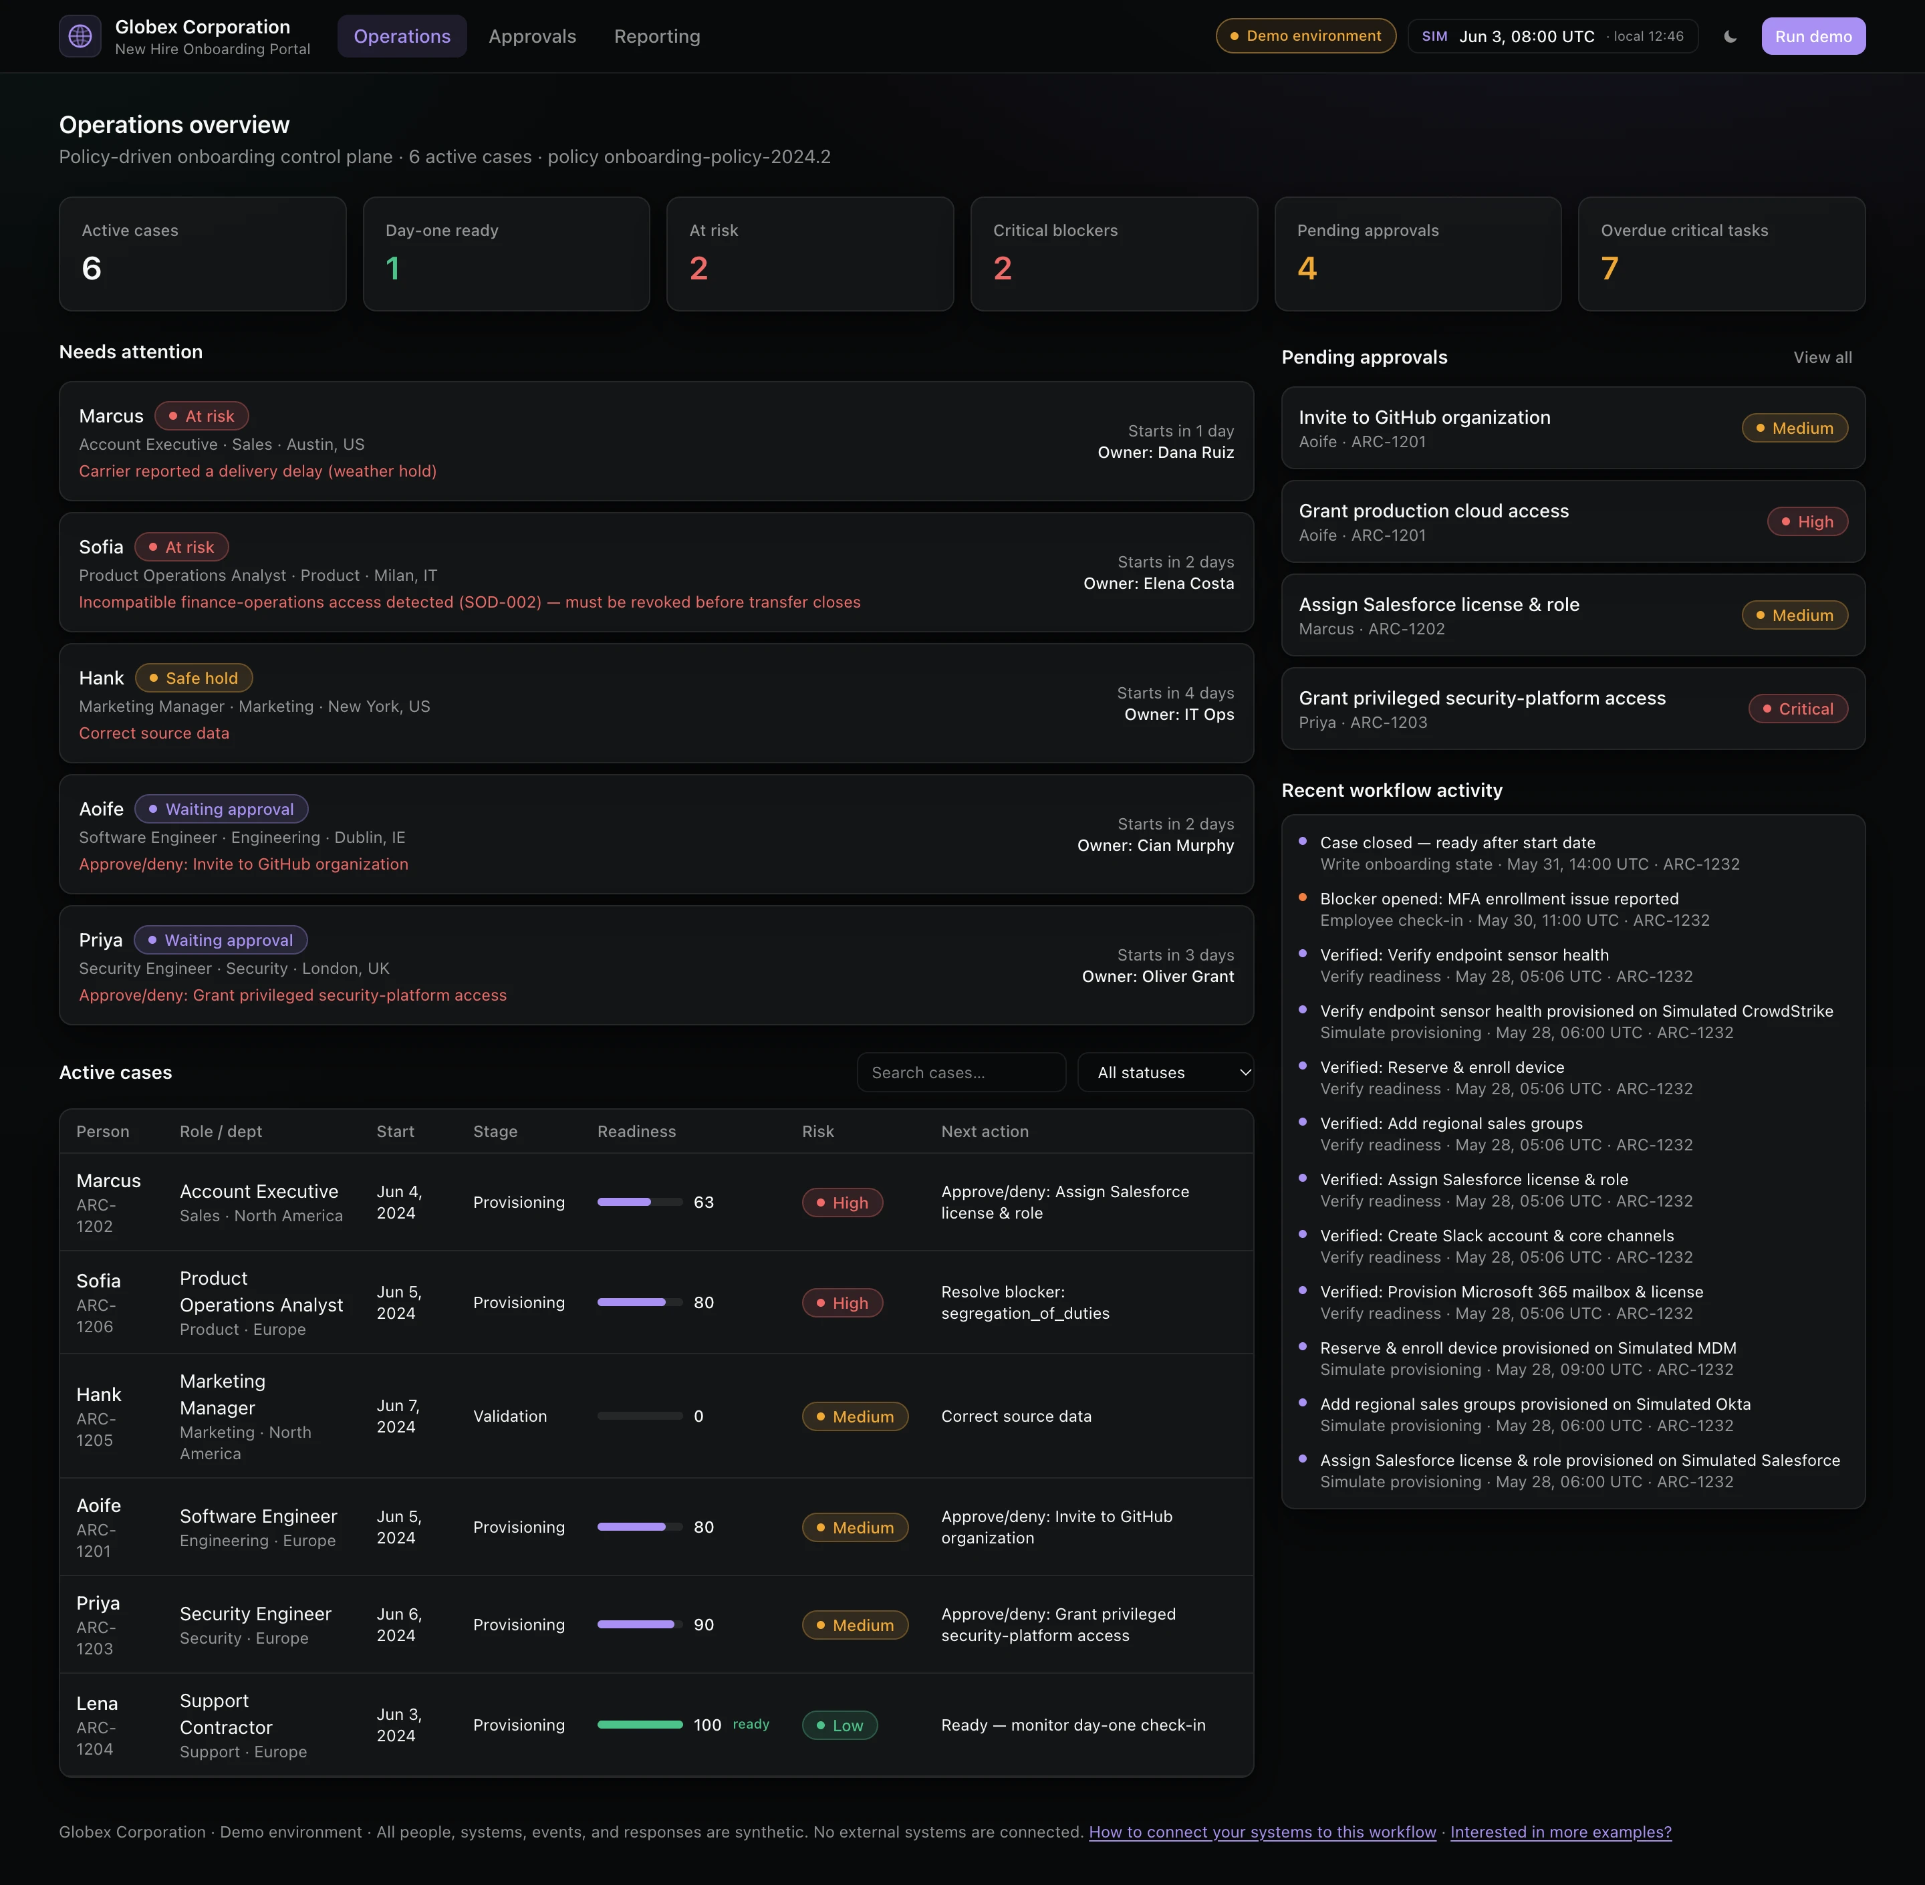1925x1885 pixels.
Task: Open Marcus needs-attention card
Action: pos(656,442)
